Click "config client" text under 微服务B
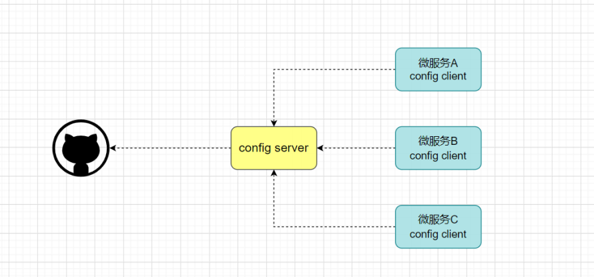594x277 pixels. coord(438,156)
